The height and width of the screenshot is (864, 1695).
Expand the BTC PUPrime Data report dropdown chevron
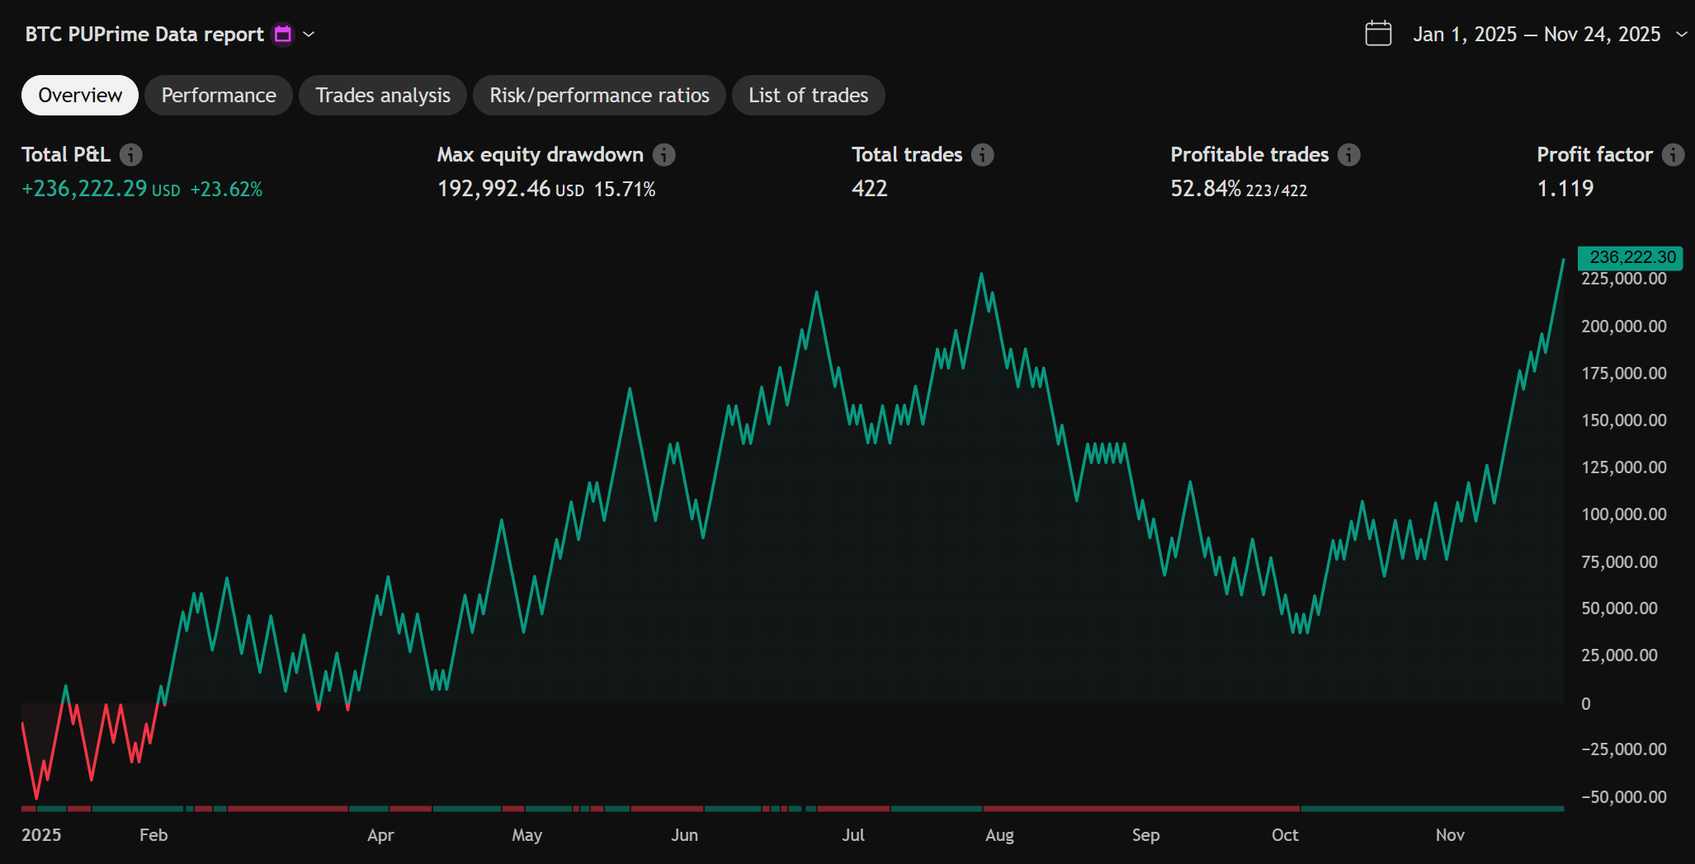(x=309, y=34)
